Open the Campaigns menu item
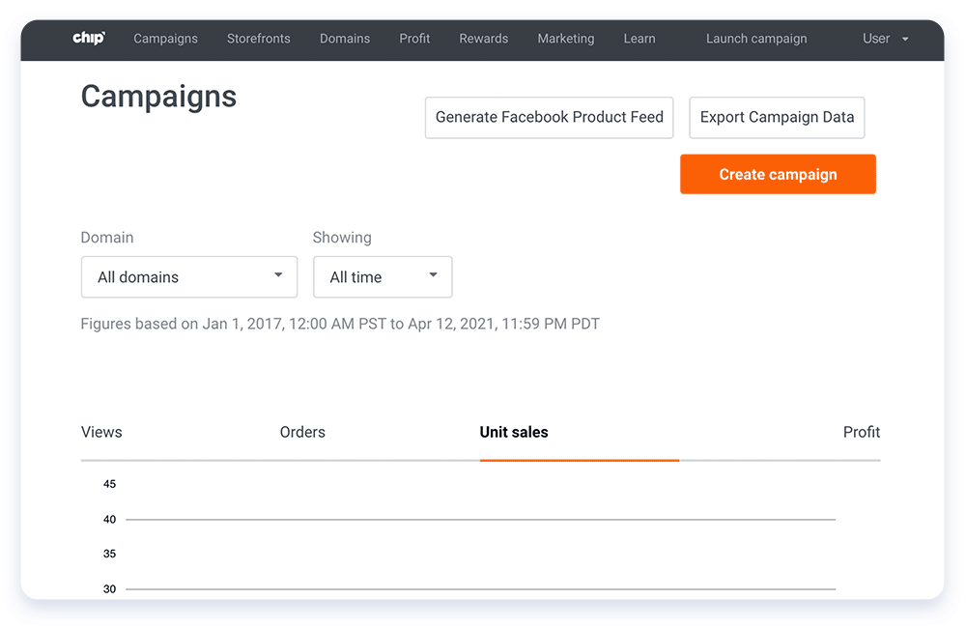966x628 pixels. 165,39
